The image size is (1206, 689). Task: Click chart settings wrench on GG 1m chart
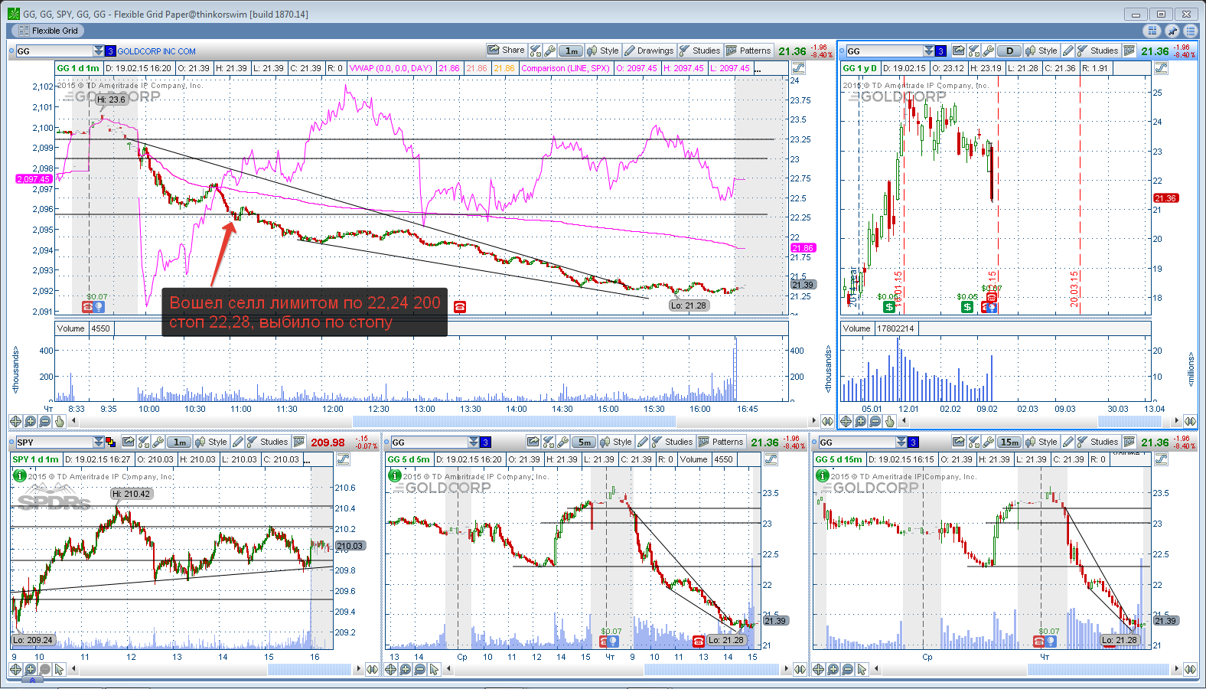pos(550,51)
